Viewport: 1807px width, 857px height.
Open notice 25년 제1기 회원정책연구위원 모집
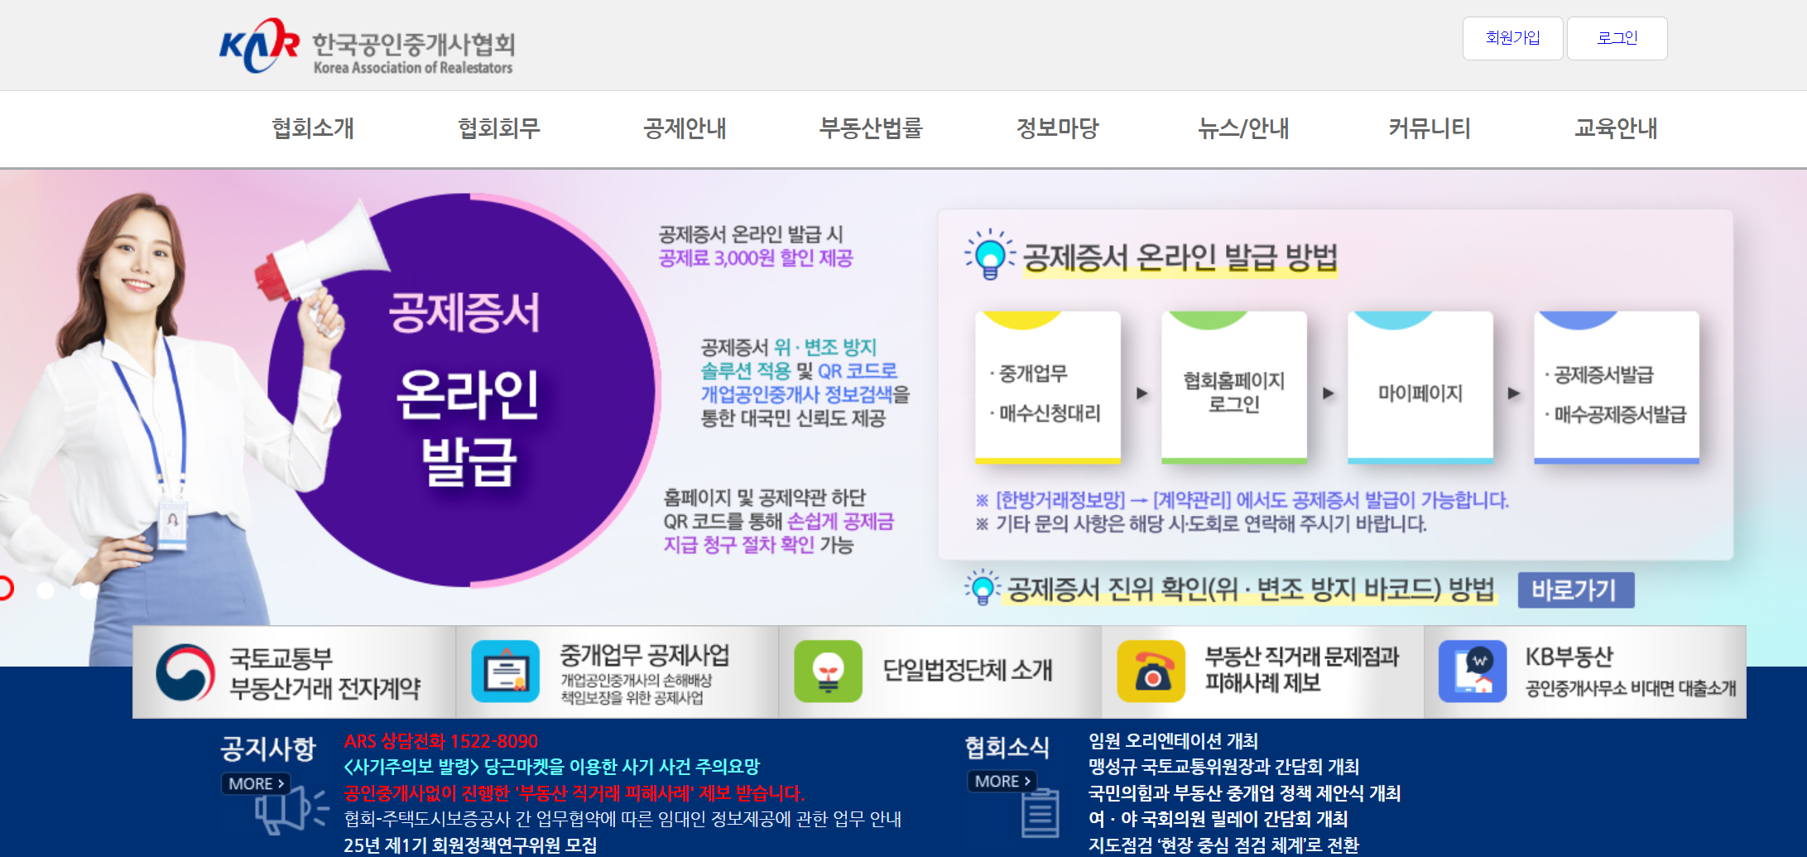[470, 845]
